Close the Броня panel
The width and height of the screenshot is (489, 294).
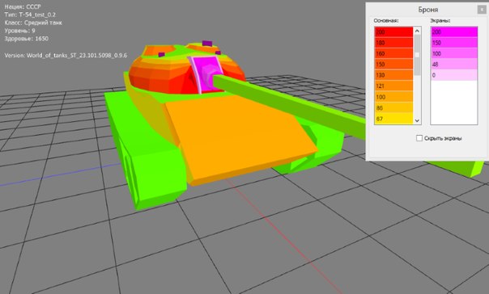481,10
